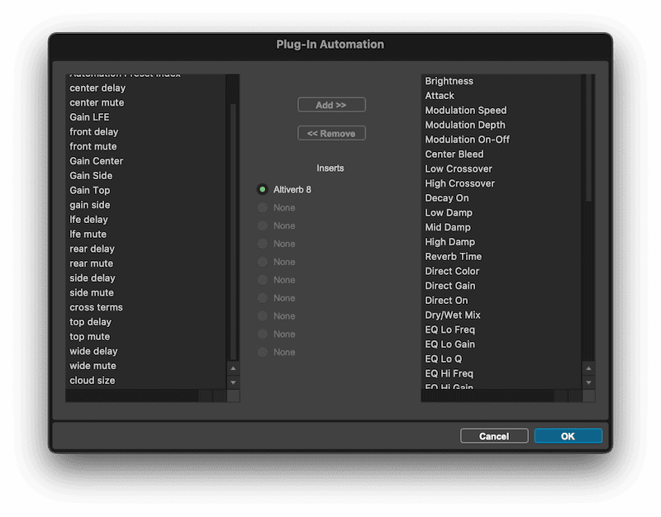This screenshot has width=661, height=517.
Task: Choose 'Reverb Time' parameter
Action: pos(453,257)
